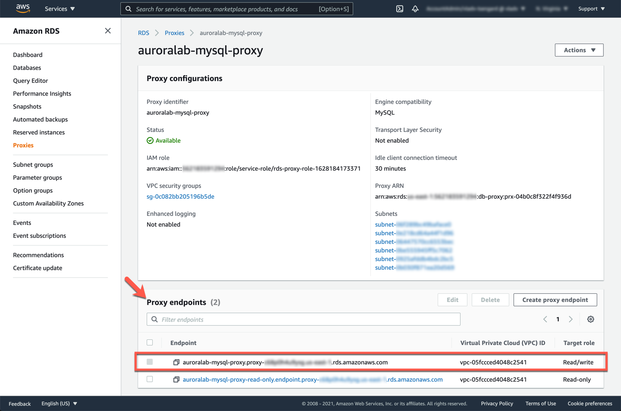This screenshot has height=411, width=621.
Task: Open endpoints table settings gear
Action: coord(590,319)
